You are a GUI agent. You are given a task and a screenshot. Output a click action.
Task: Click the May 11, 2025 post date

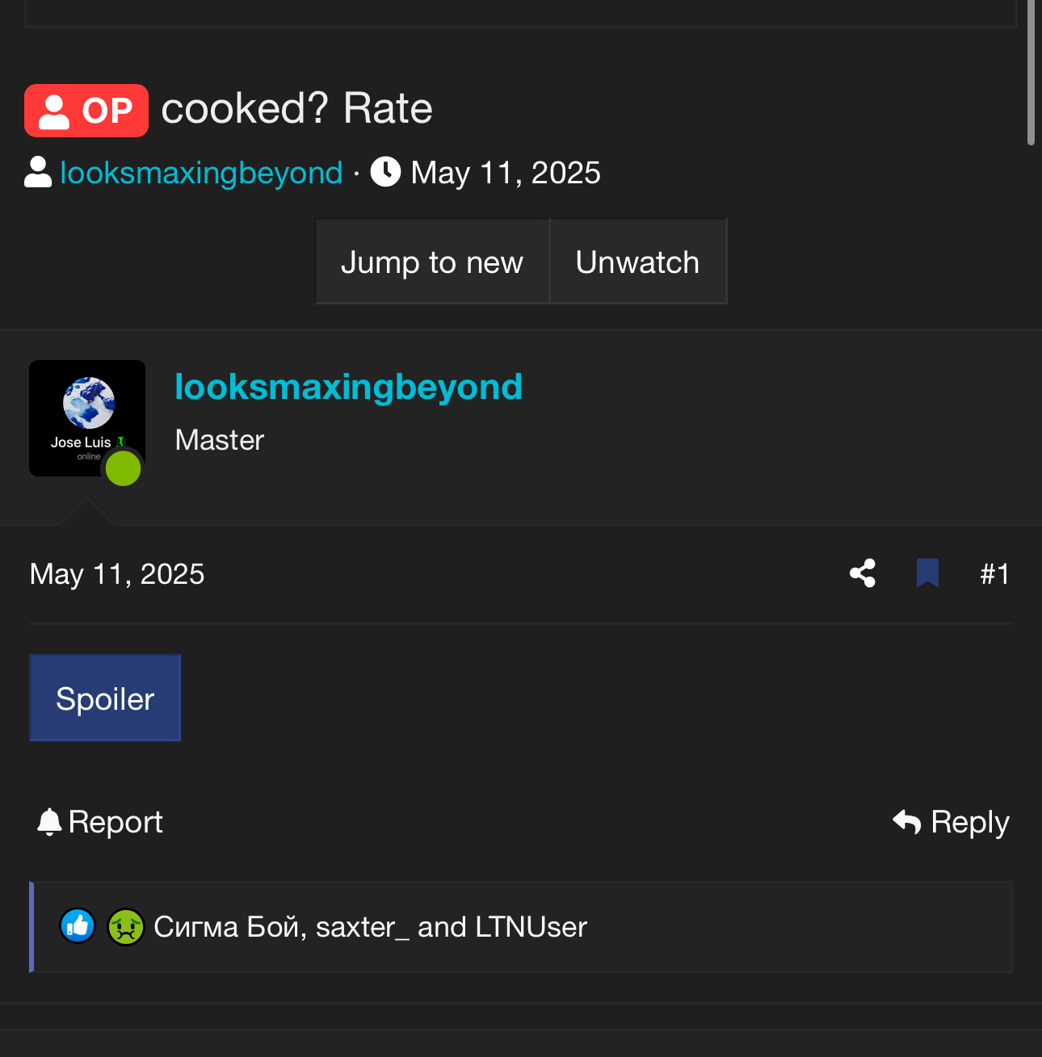pos(117,574)
